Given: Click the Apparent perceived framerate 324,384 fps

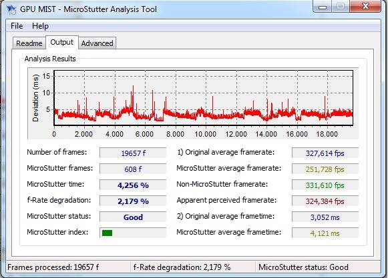Looking at the screenshot, I should point(325,201).
